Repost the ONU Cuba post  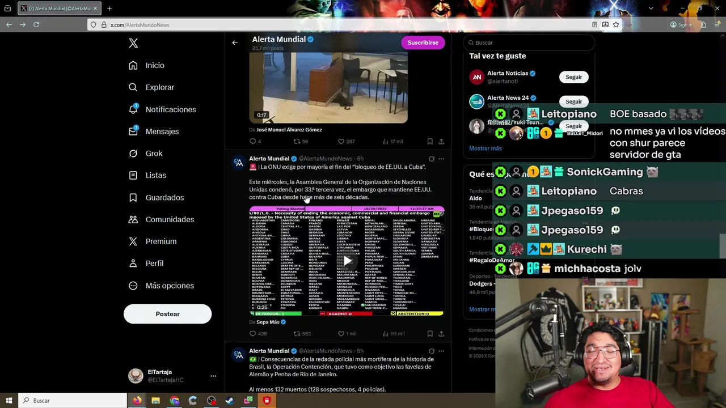coord(297,334)
